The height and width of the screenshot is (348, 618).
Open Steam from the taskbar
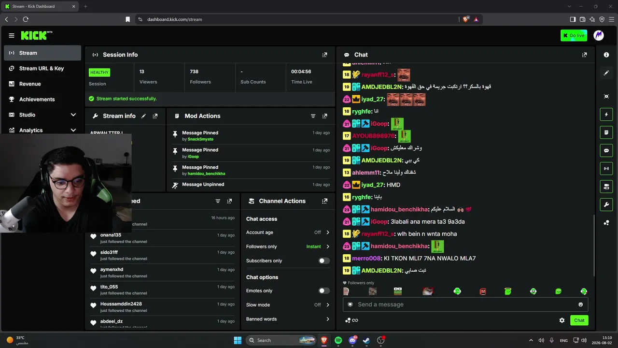point(366,340)
